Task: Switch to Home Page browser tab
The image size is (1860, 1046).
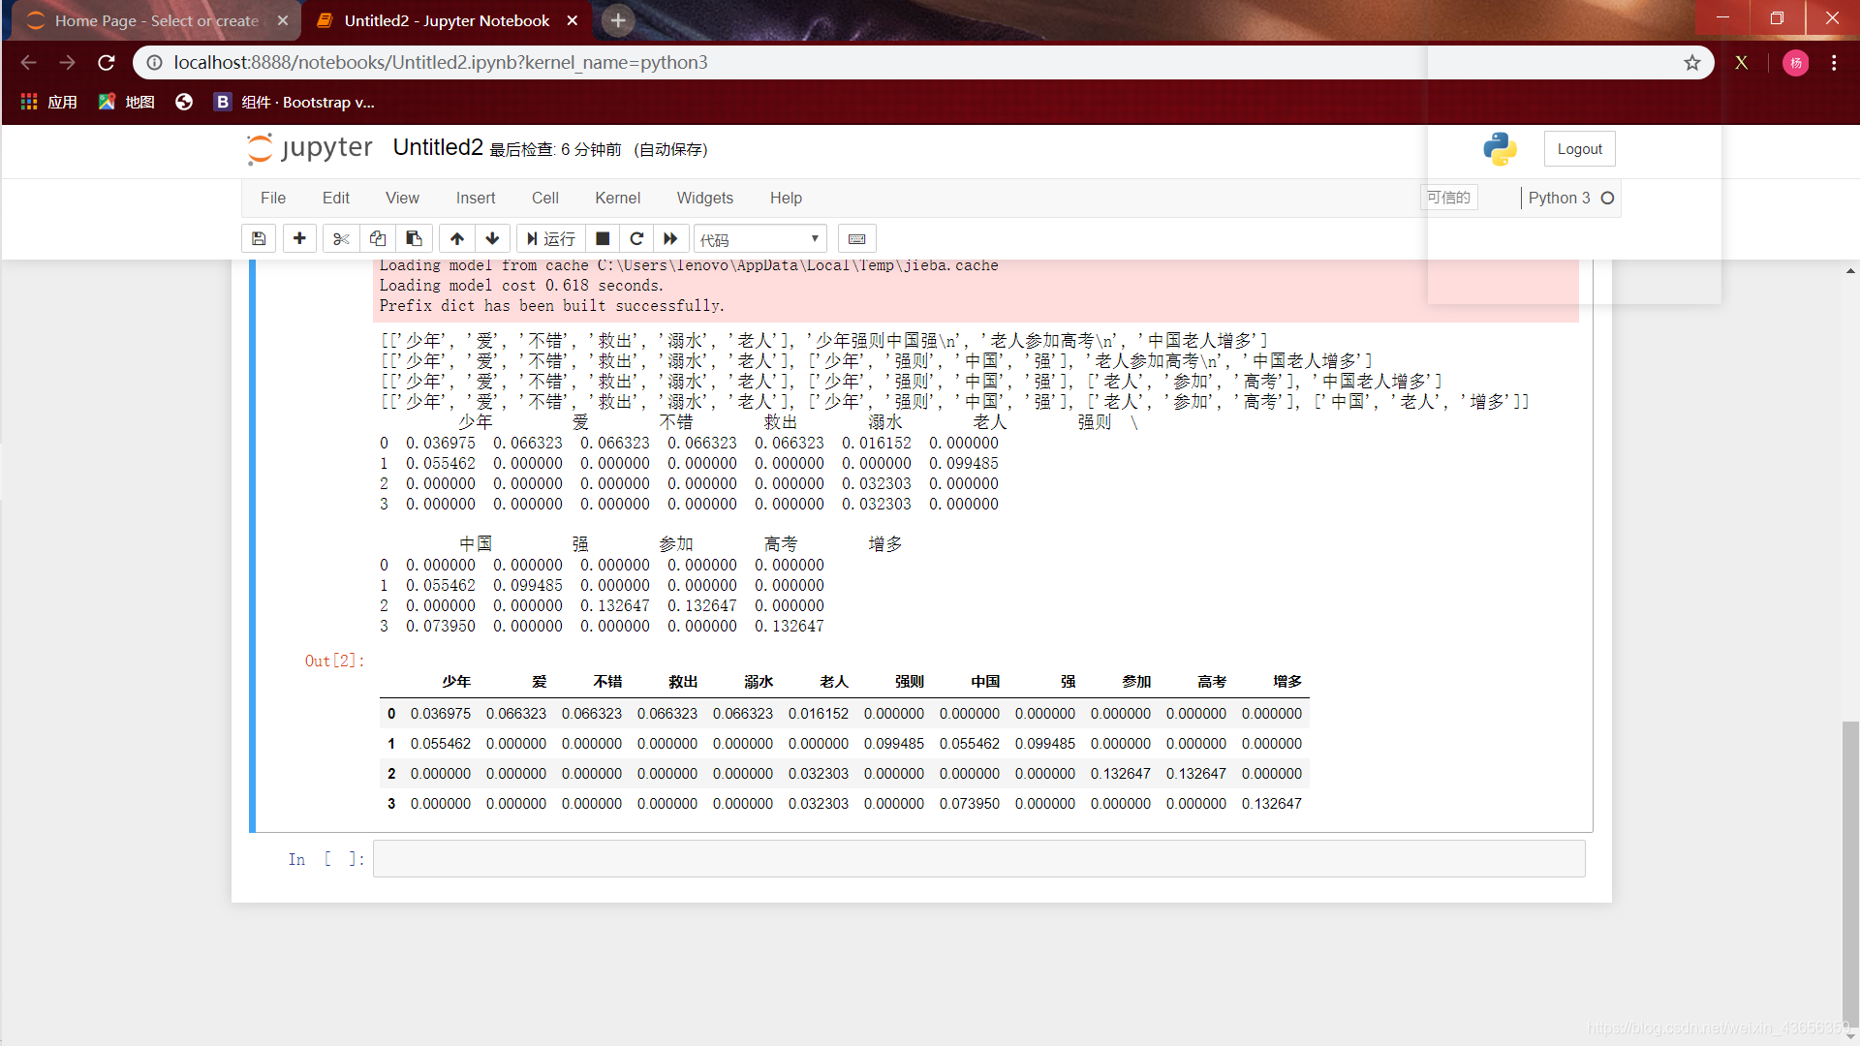Action: pyautogui.click(x=155, y=20)
